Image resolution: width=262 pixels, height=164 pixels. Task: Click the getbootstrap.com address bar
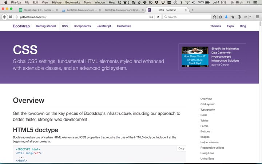84,17
